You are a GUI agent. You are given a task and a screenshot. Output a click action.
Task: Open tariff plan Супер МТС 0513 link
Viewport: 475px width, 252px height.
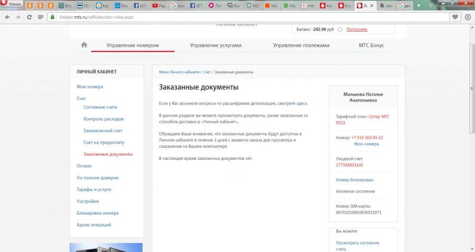tap(363, 119)
